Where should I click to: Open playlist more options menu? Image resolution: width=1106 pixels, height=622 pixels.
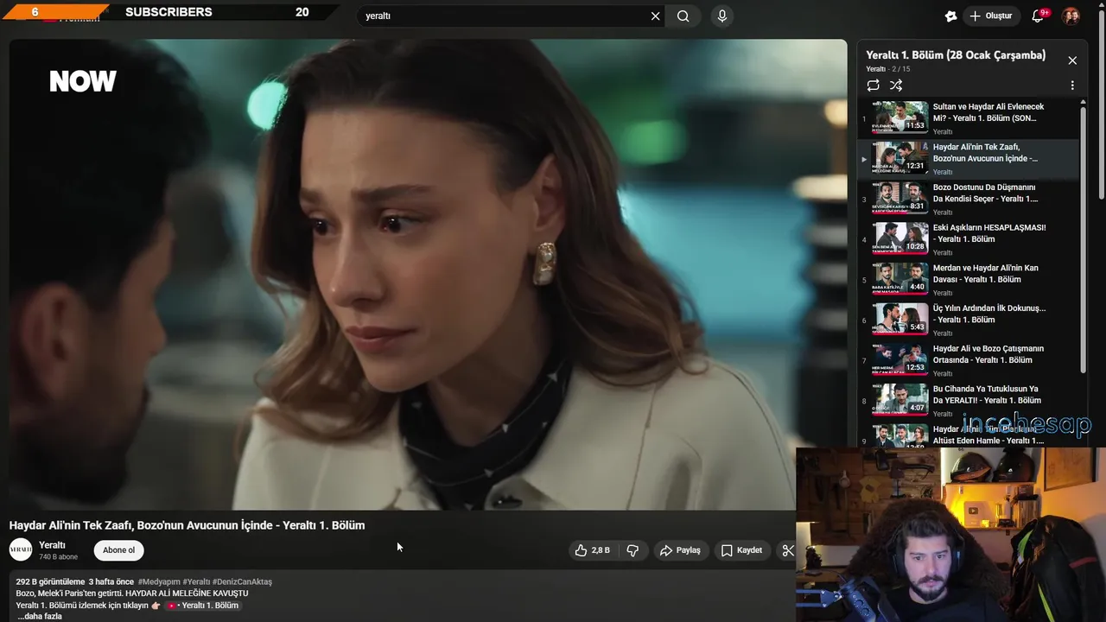[1072, 86]
